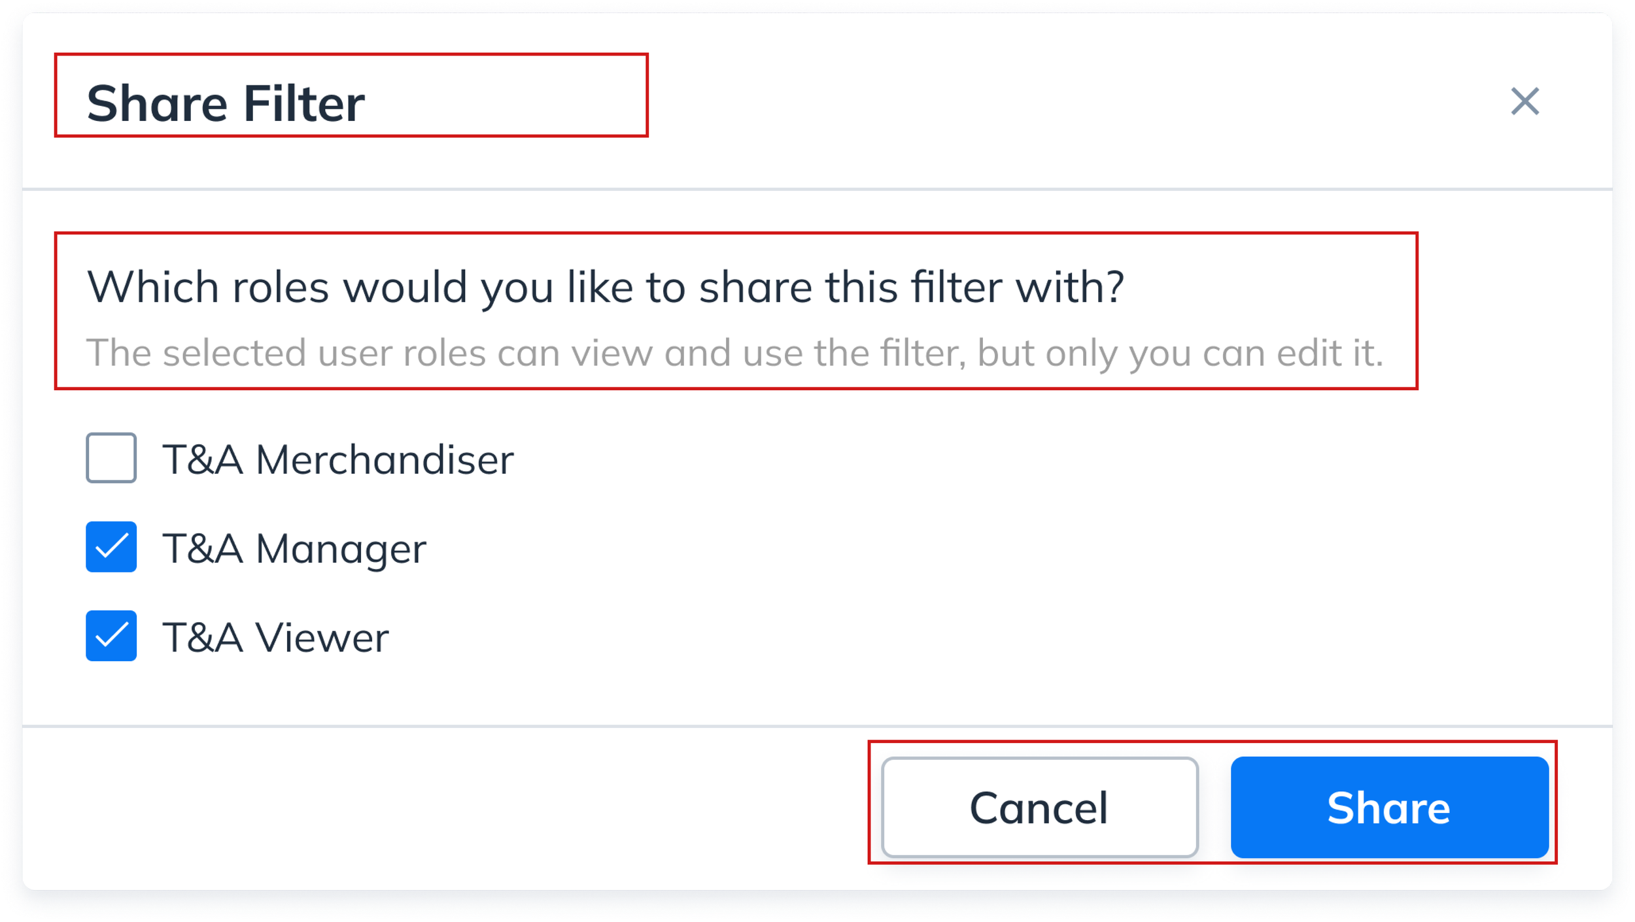Image resolution: width=1635 pixels, height=922 pixels.
Task: Click the divider line above the Cancel button
Action: coord(817,726)
